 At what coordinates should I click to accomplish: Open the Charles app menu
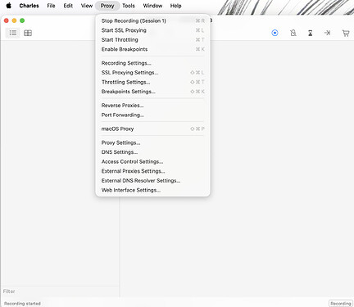29,6
